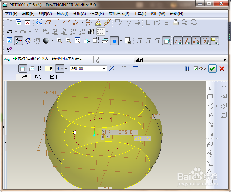Click the remove material icon
Viewport: 231px width, 192px height.
(123, 69)
